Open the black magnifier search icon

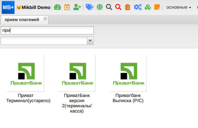(x=109, y=7)
